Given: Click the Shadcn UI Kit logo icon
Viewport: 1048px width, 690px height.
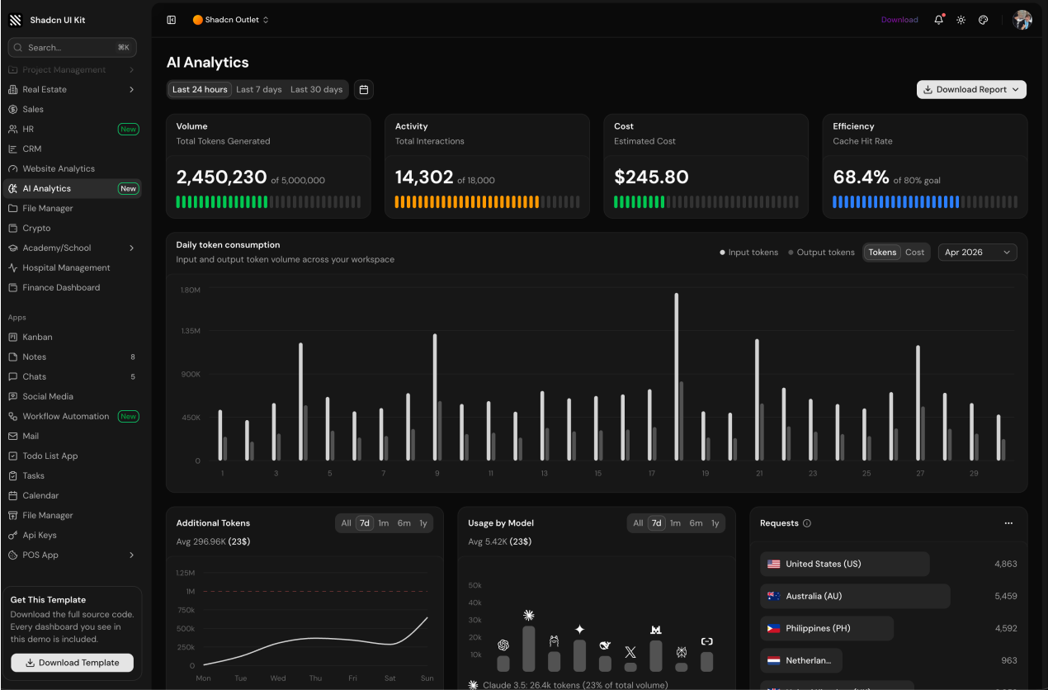Looking at the screenshot, I should pyautogui.click(x=16, y=20).
